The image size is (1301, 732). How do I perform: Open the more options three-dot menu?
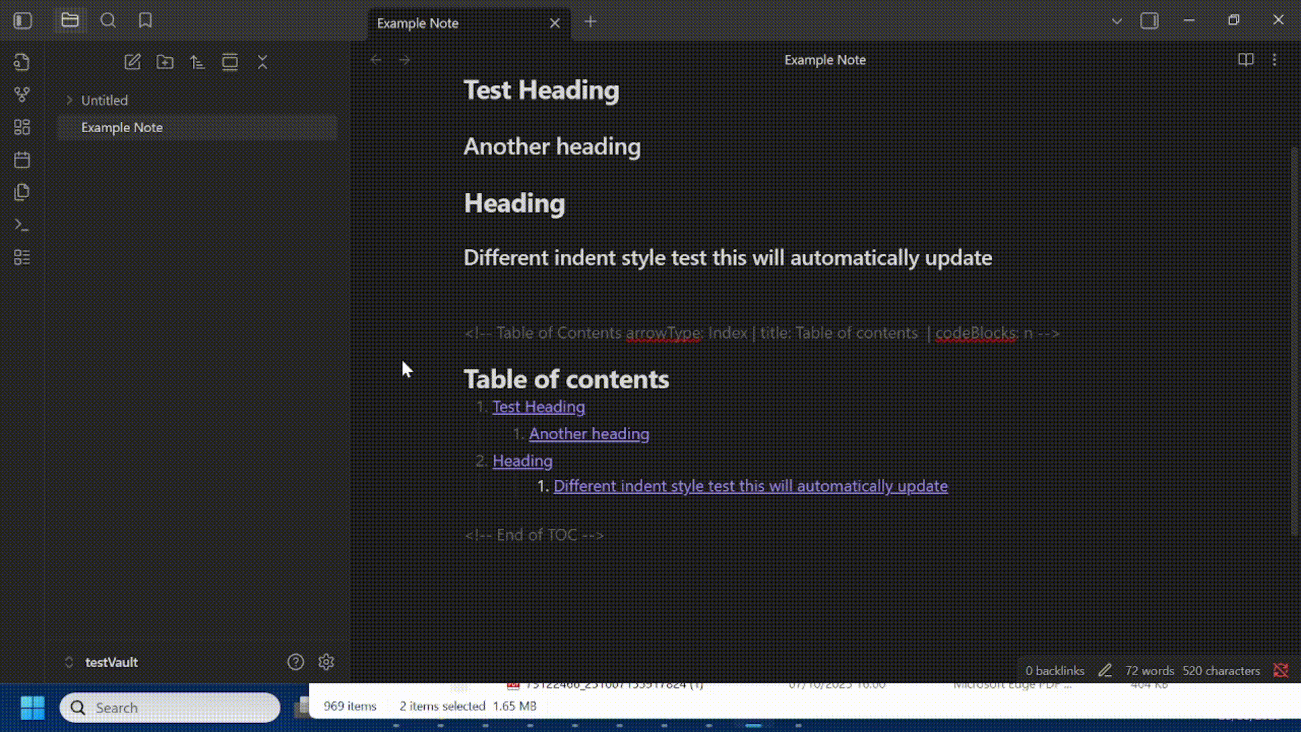(x=1275, y=60)
